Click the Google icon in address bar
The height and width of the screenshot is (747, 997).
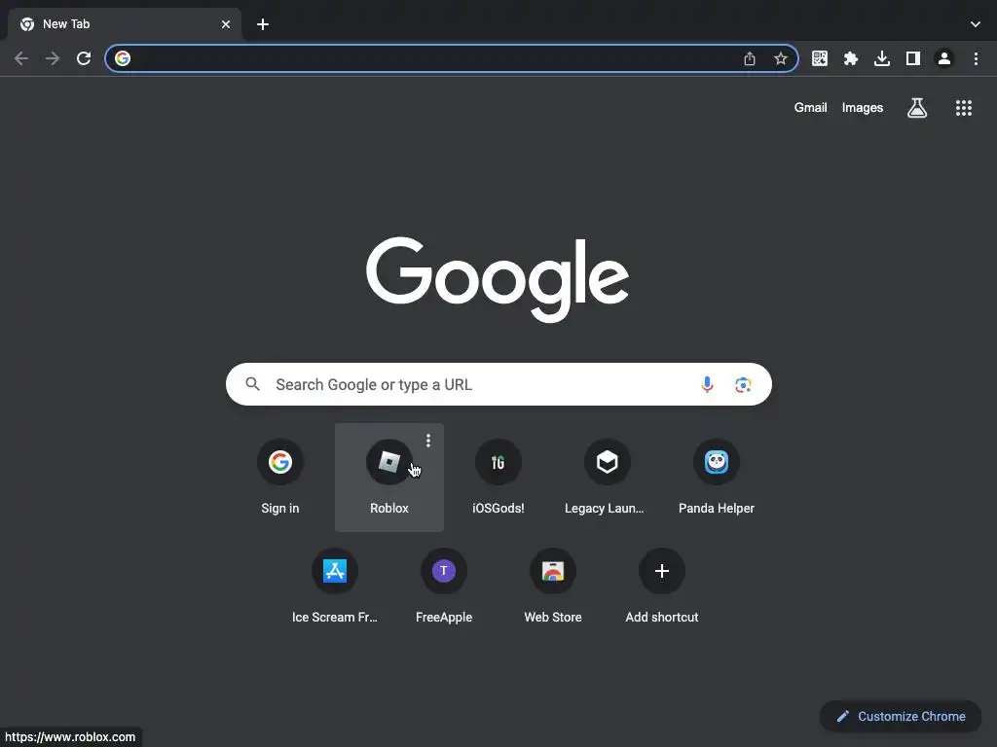(123, 58)
